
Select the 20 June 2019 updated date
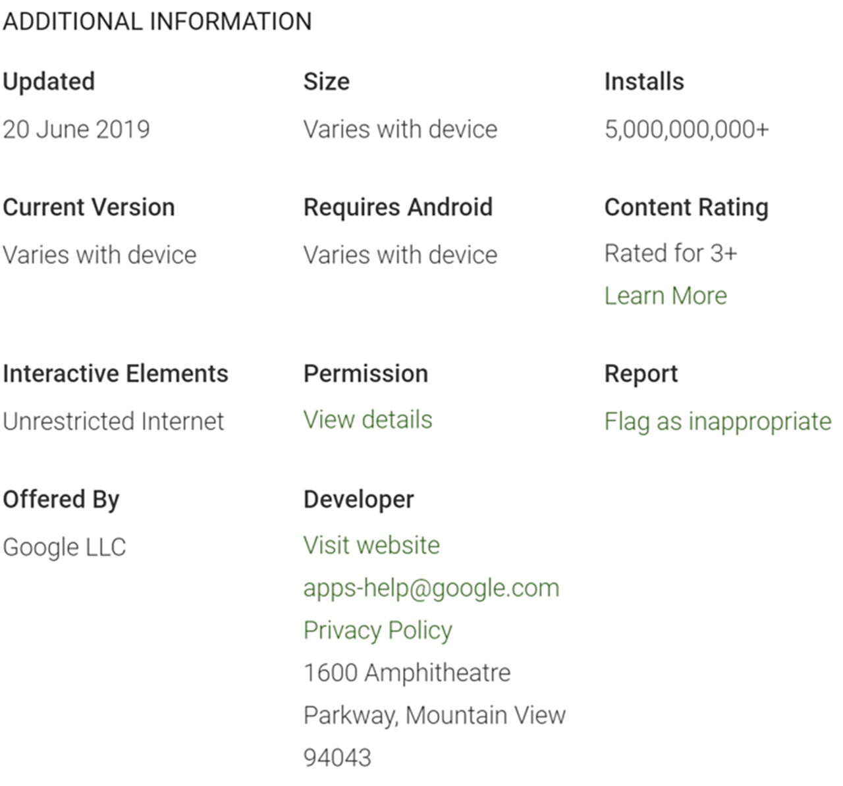tap(76, 129)
